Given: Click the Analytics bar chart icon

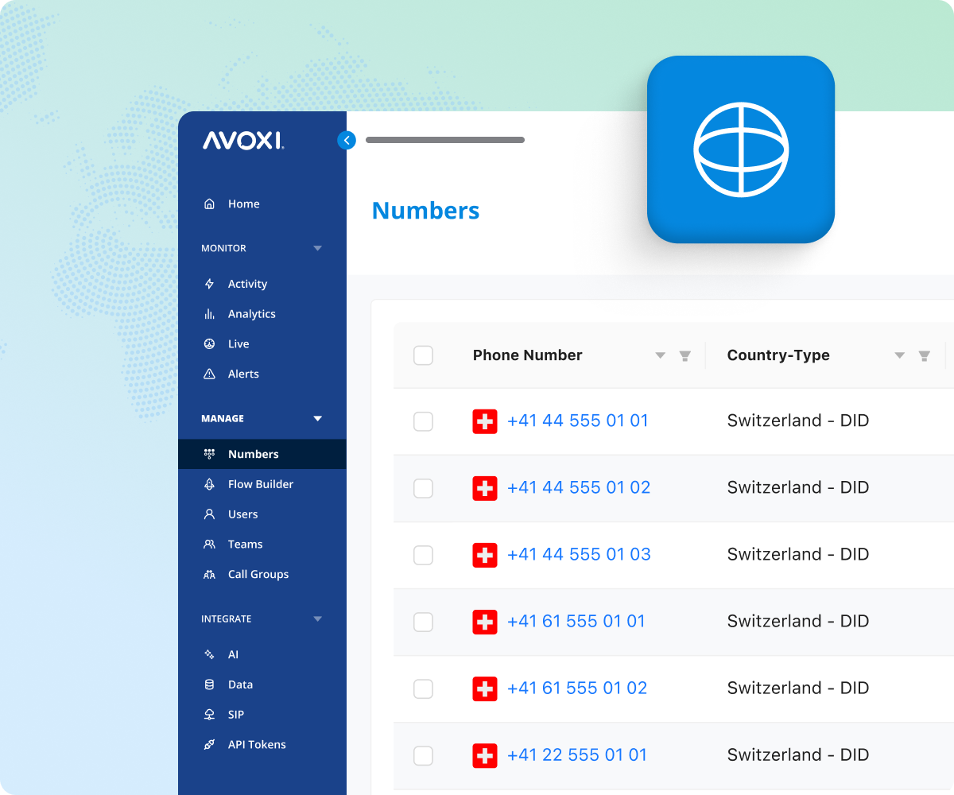Looking at the screenshot, I should [209, 314].
